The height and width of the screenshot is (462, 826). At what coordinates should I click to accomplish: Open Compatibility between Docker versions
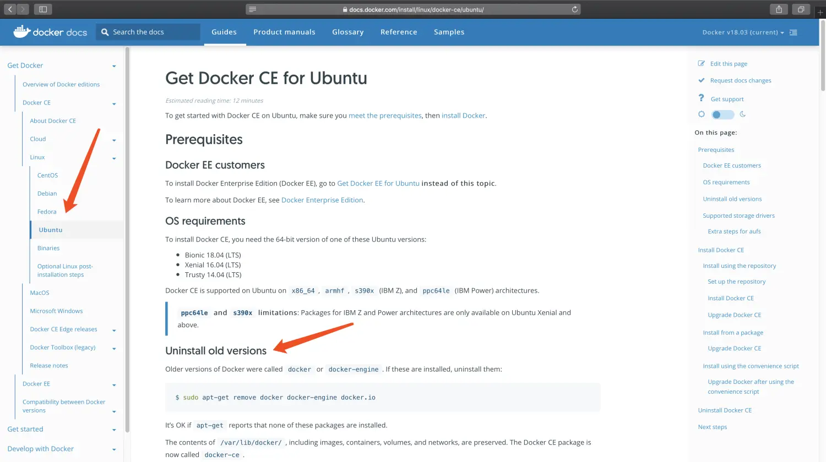(x=64, y=406)
